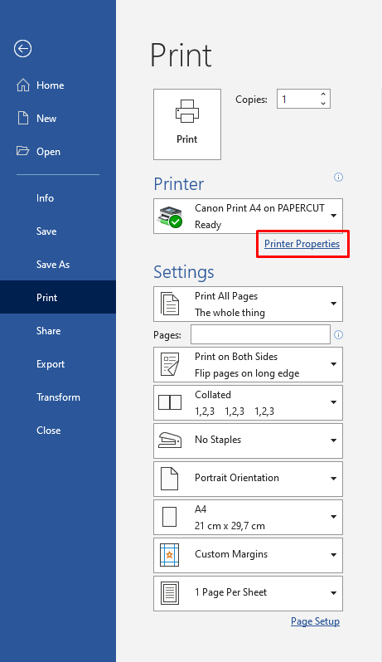Viewport: 382px width, 662px height.
Task: Click the Home house icon
Action: pos(23,85)
